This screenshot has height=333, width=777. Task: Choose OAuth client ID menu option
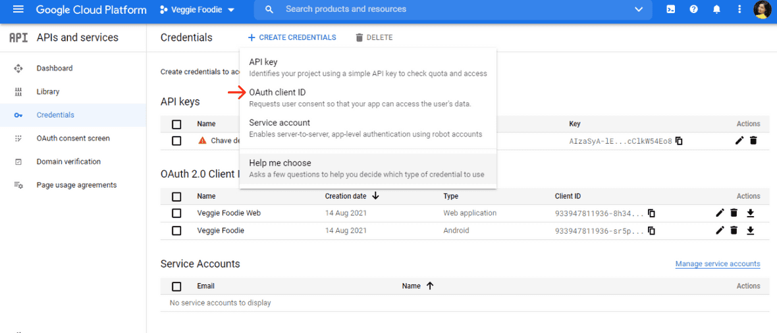367,98
